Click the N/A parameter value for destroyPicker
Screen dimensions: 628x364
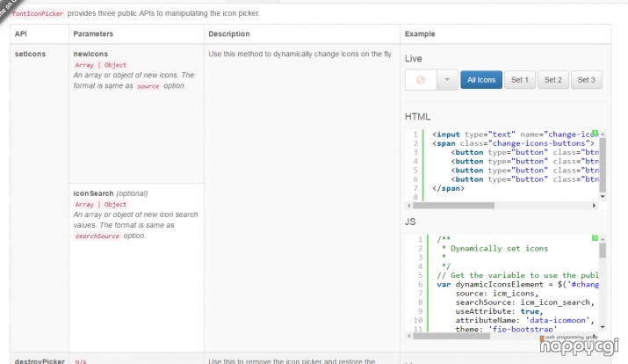[81, 361]
